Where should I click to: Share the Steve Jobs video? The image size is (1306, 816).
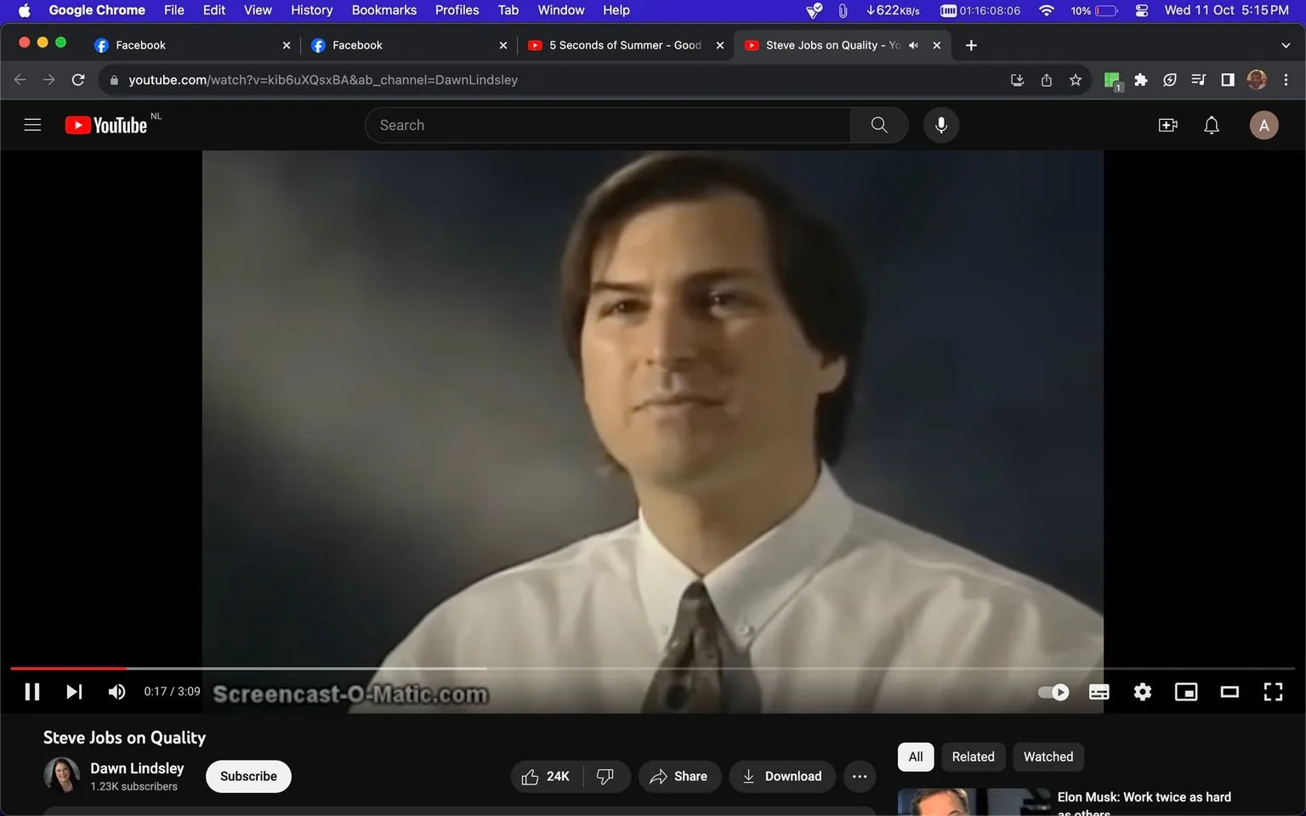679,776
